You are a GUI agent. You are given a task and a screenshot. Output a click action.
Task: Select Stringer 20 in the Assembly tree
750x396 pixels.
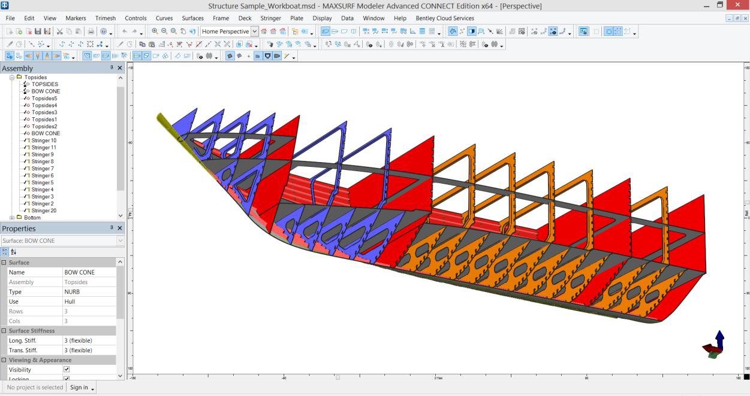point(44,211)
